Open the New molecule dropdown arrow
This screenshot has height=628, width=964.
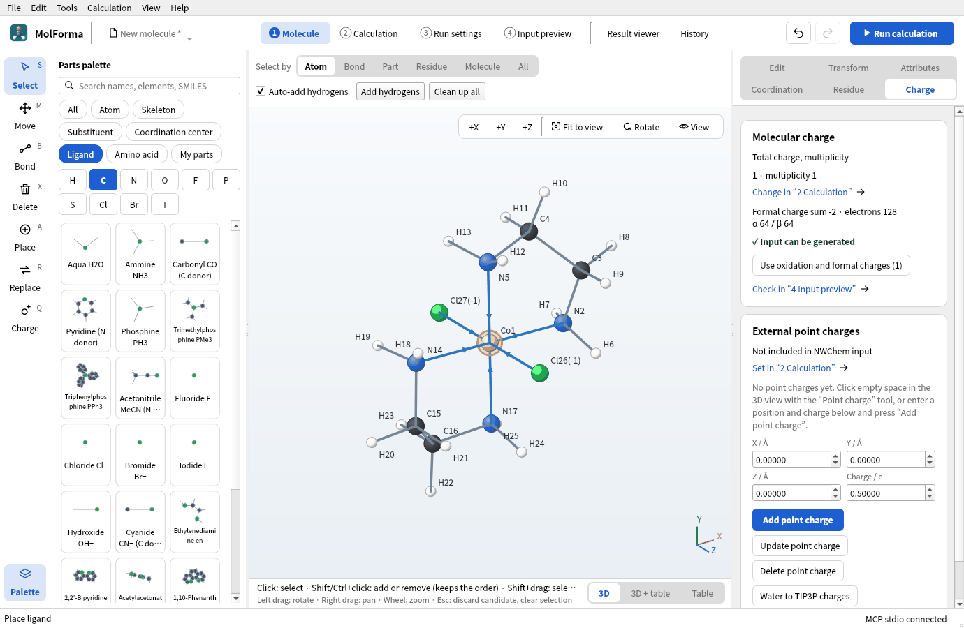click(x=189, y=38)
